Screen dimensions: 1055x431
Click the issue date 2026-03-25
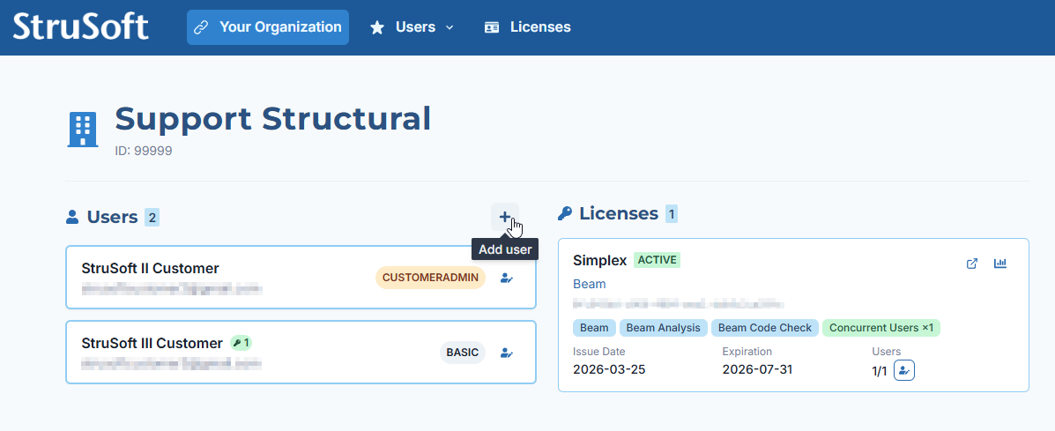(x=609, y=369)
